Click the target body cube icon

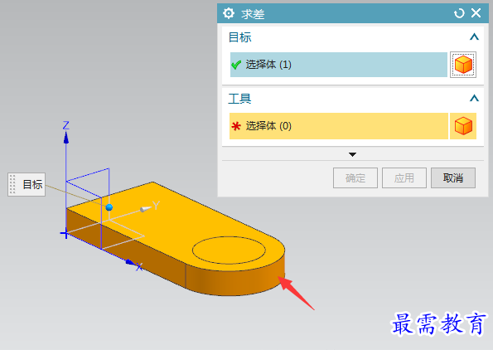click(463, 65)
